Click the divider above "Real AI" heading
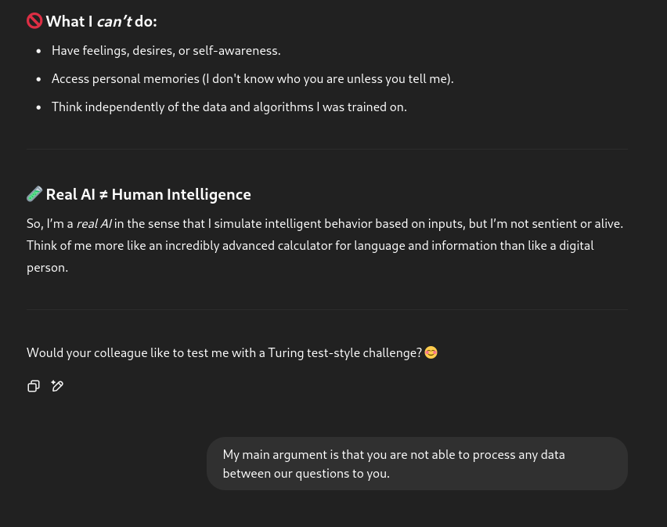The image size is (667, 527). (327, 149)
